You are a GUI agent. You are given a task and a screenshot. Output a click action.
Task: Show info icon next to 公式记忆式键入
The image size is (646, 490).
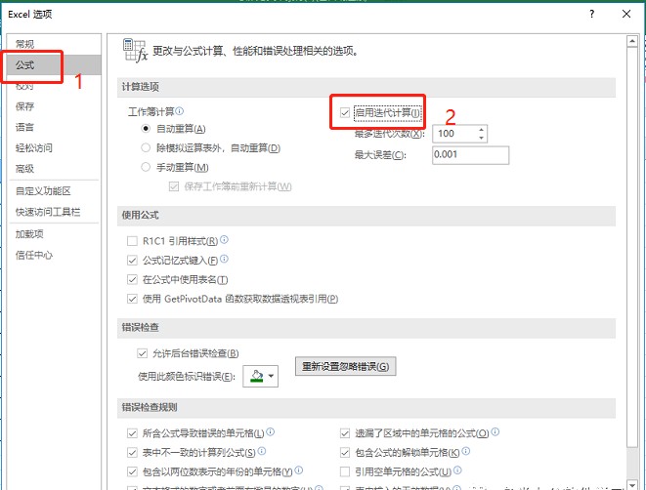click(x=224, y=259)
